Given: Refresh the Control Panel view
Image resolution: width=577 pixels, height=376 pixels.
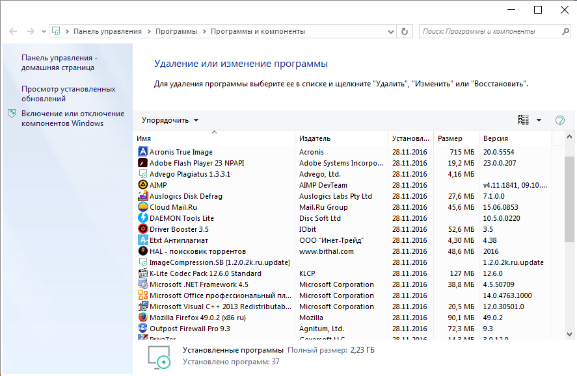Looking at the screenshot, I should coord(405,31).
